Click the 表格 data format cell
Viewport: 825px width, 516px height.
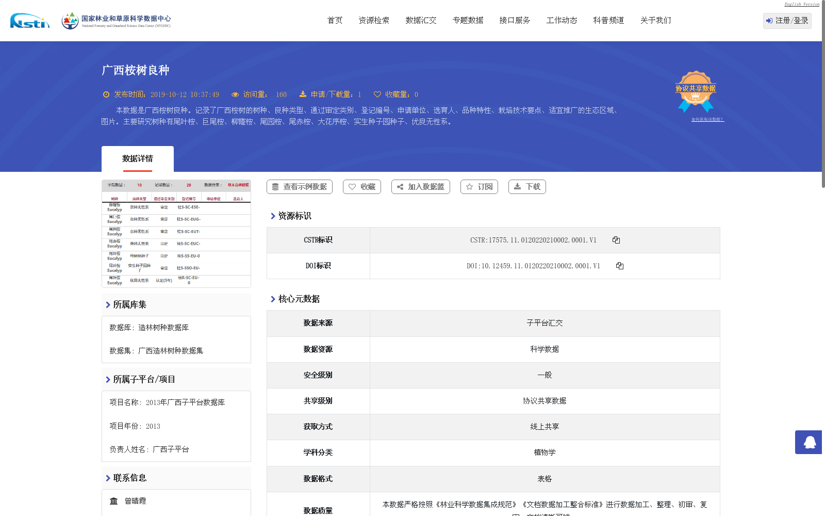tap(545, 479)
